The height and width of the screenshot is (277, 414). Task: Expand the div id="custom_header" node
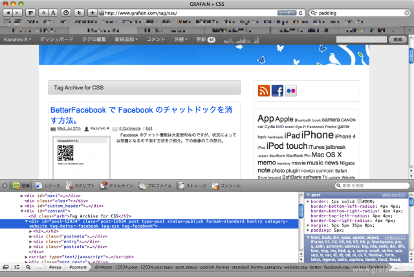click(x=21, y=206)
